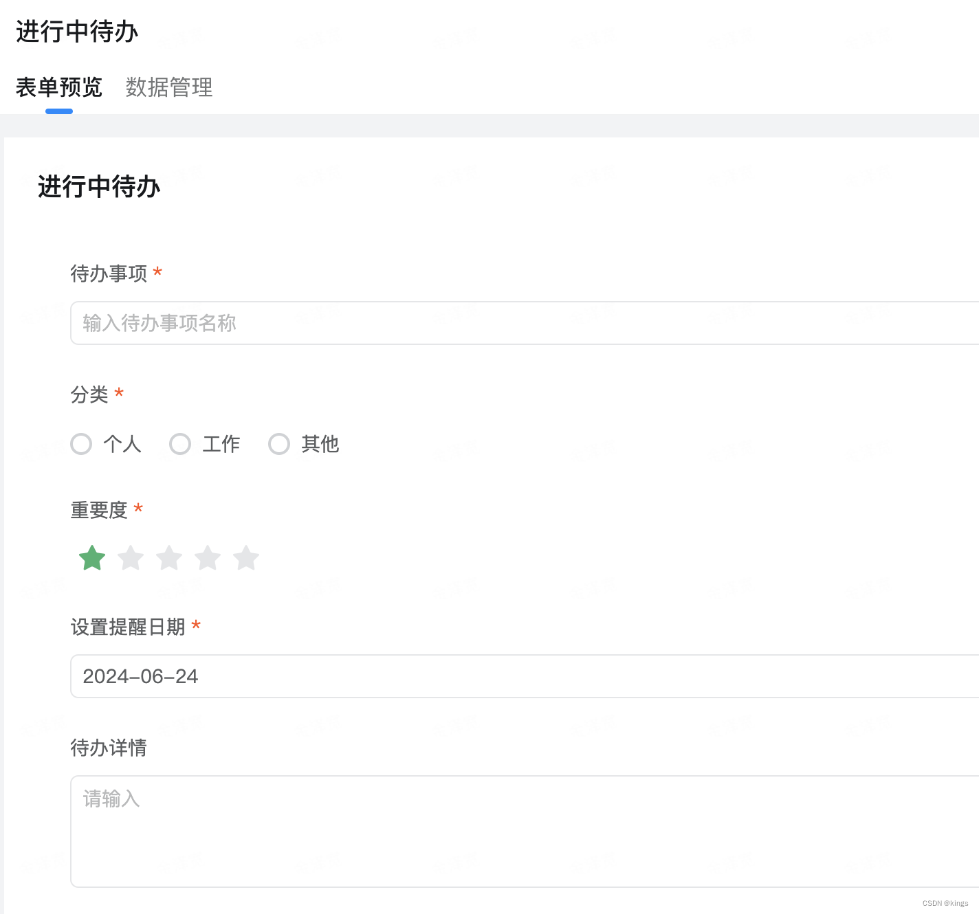Set importance to one star
Viewport: 979px width, 914px height.
92,558
